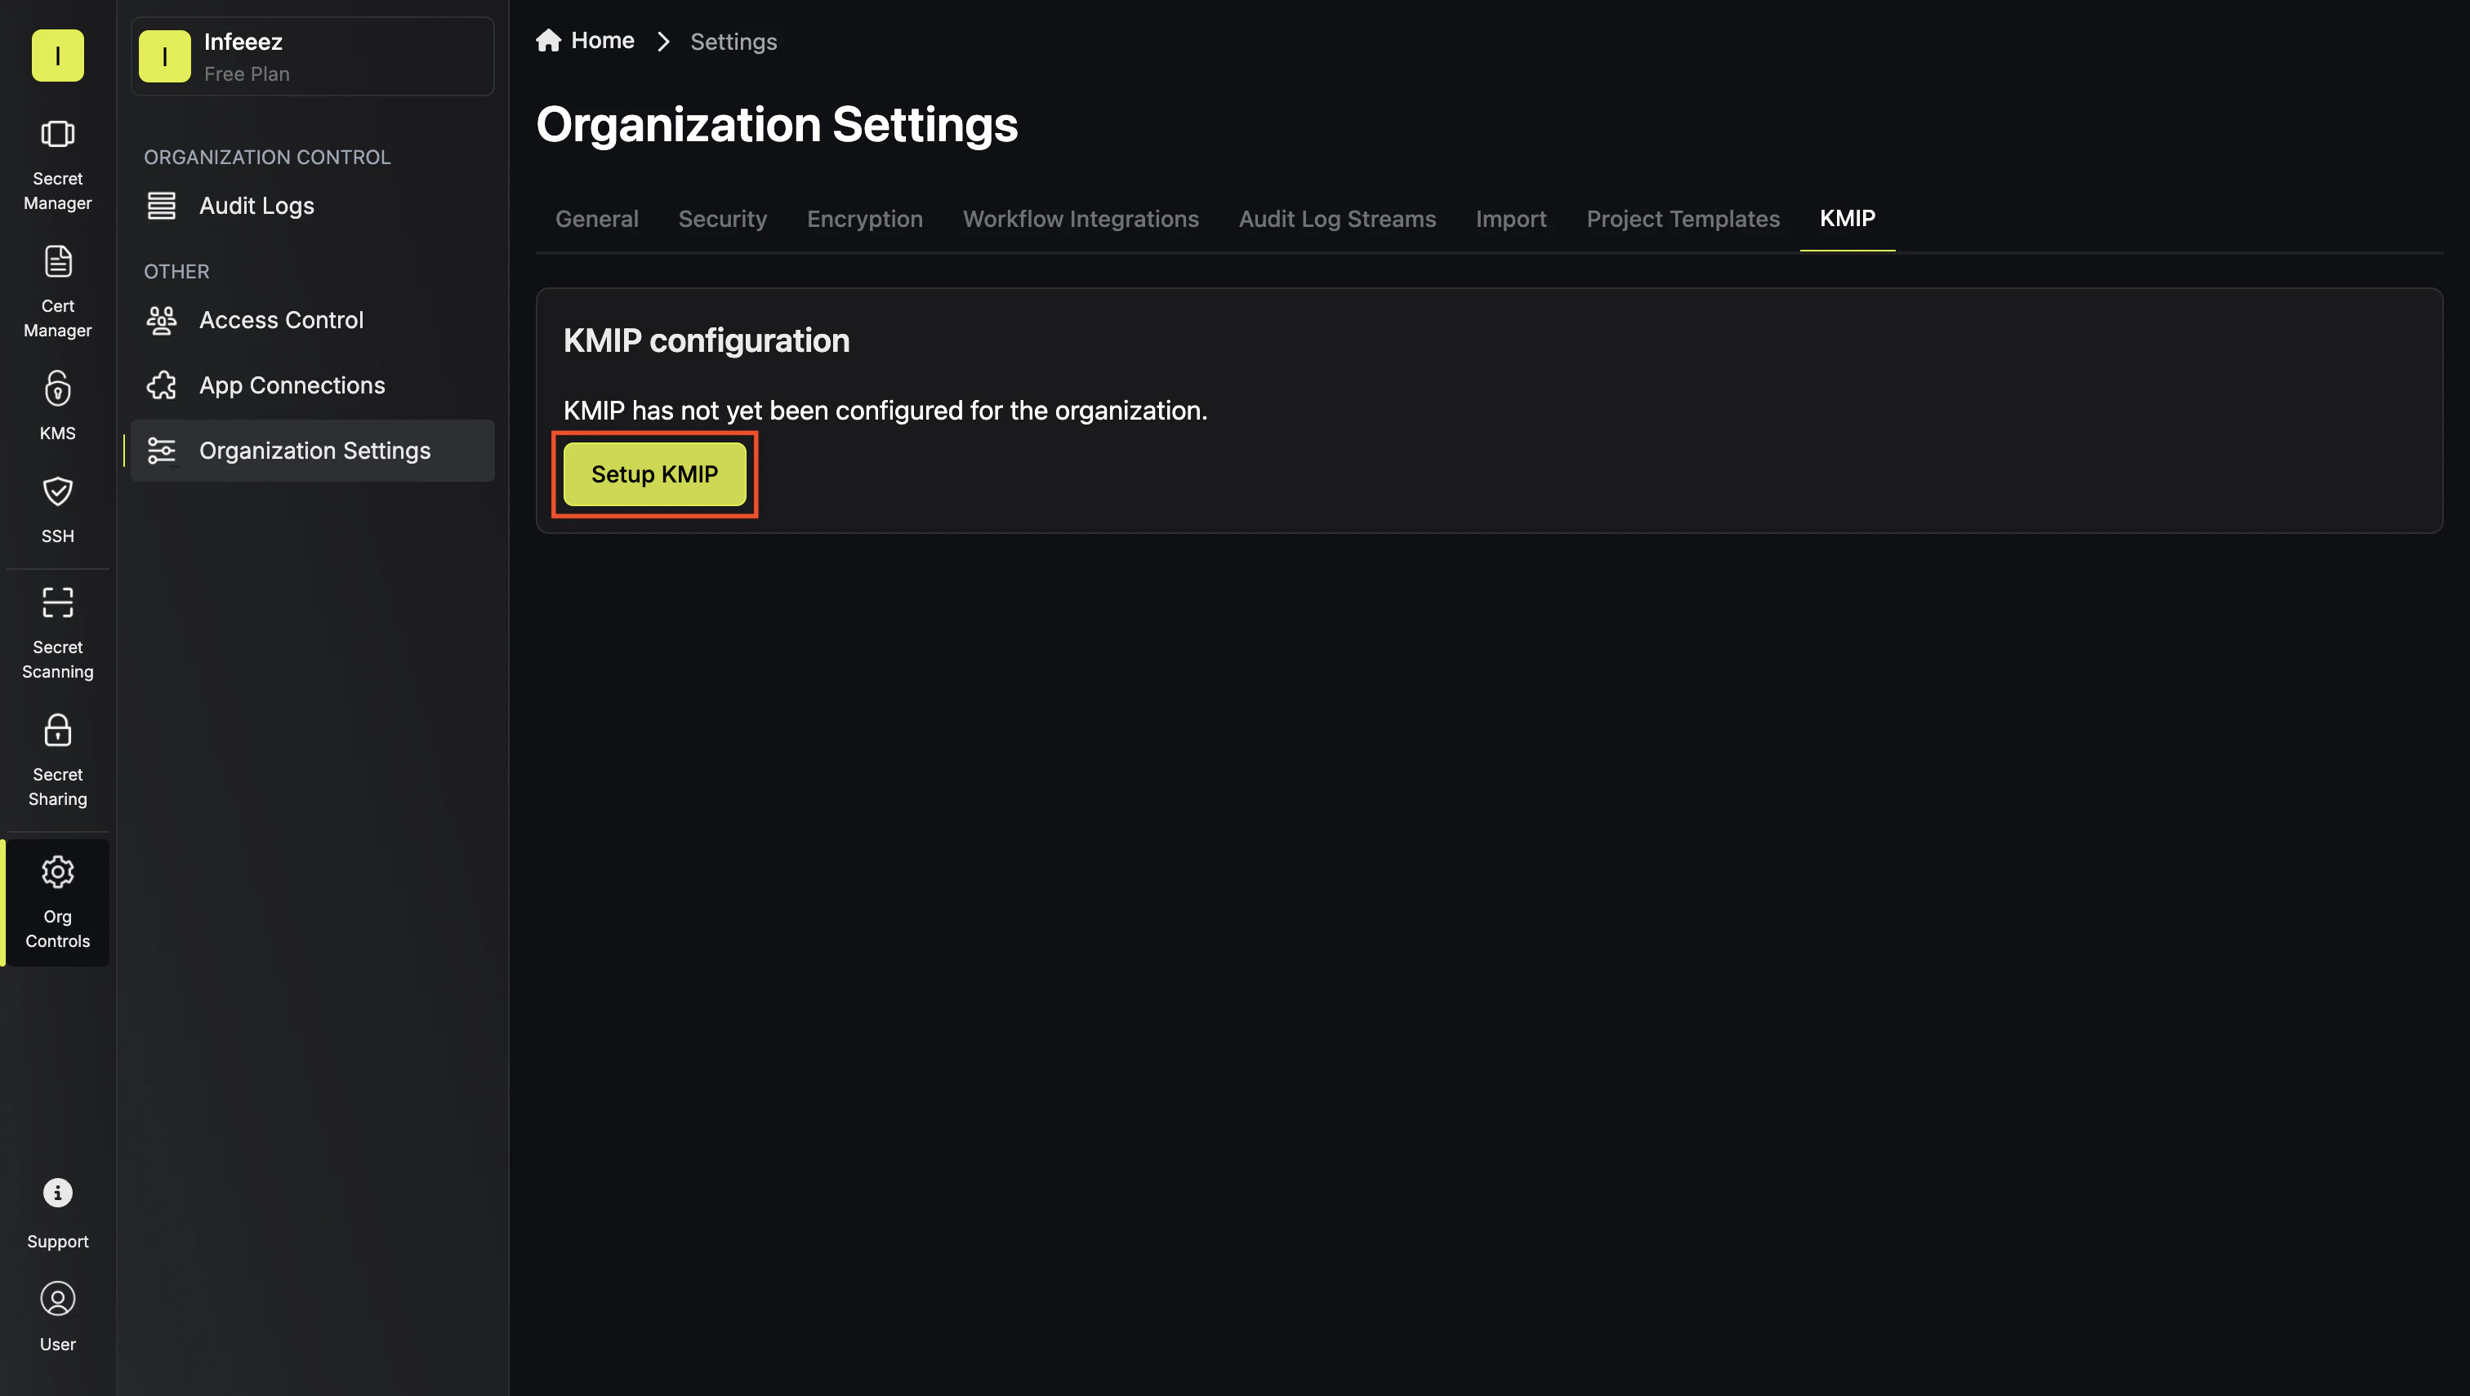Open the User profile icon
This screenshot has width=2470, height=1396.
tap(57, 1298)
